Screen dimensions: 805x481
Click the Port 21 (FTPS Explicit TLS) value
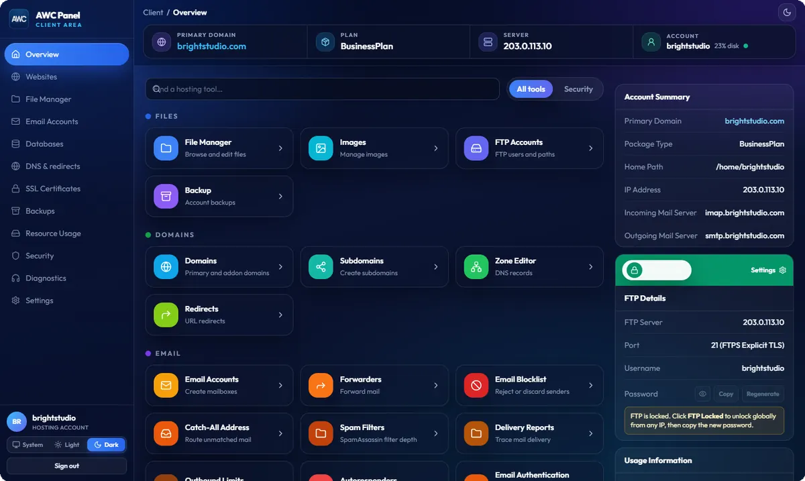(x=747, y=345)
